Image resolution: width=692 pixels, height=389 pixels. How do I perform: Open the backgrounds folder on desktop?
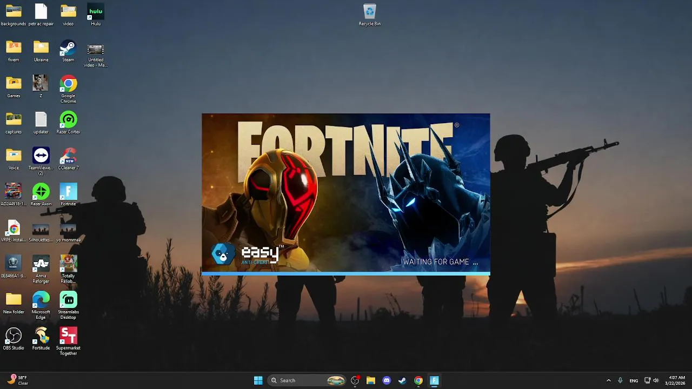[x=14, y=15]
